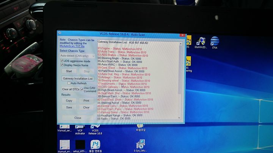Select the 15-Airbags row
Image resolution: width=273 pixels, height=153 pixels.
[x=120, y=77]
